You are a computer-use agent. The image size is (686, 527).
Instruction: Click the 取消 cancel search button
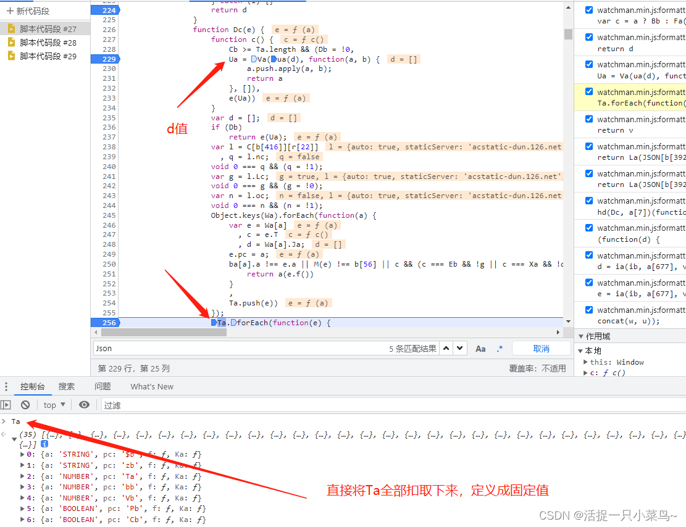coord(541,349)
